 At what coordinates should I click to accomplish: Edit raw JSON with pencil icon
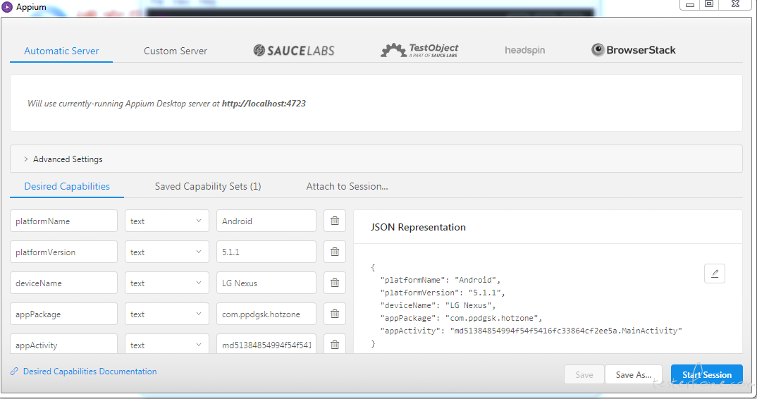pyautogui.click(x=714, y=274)
